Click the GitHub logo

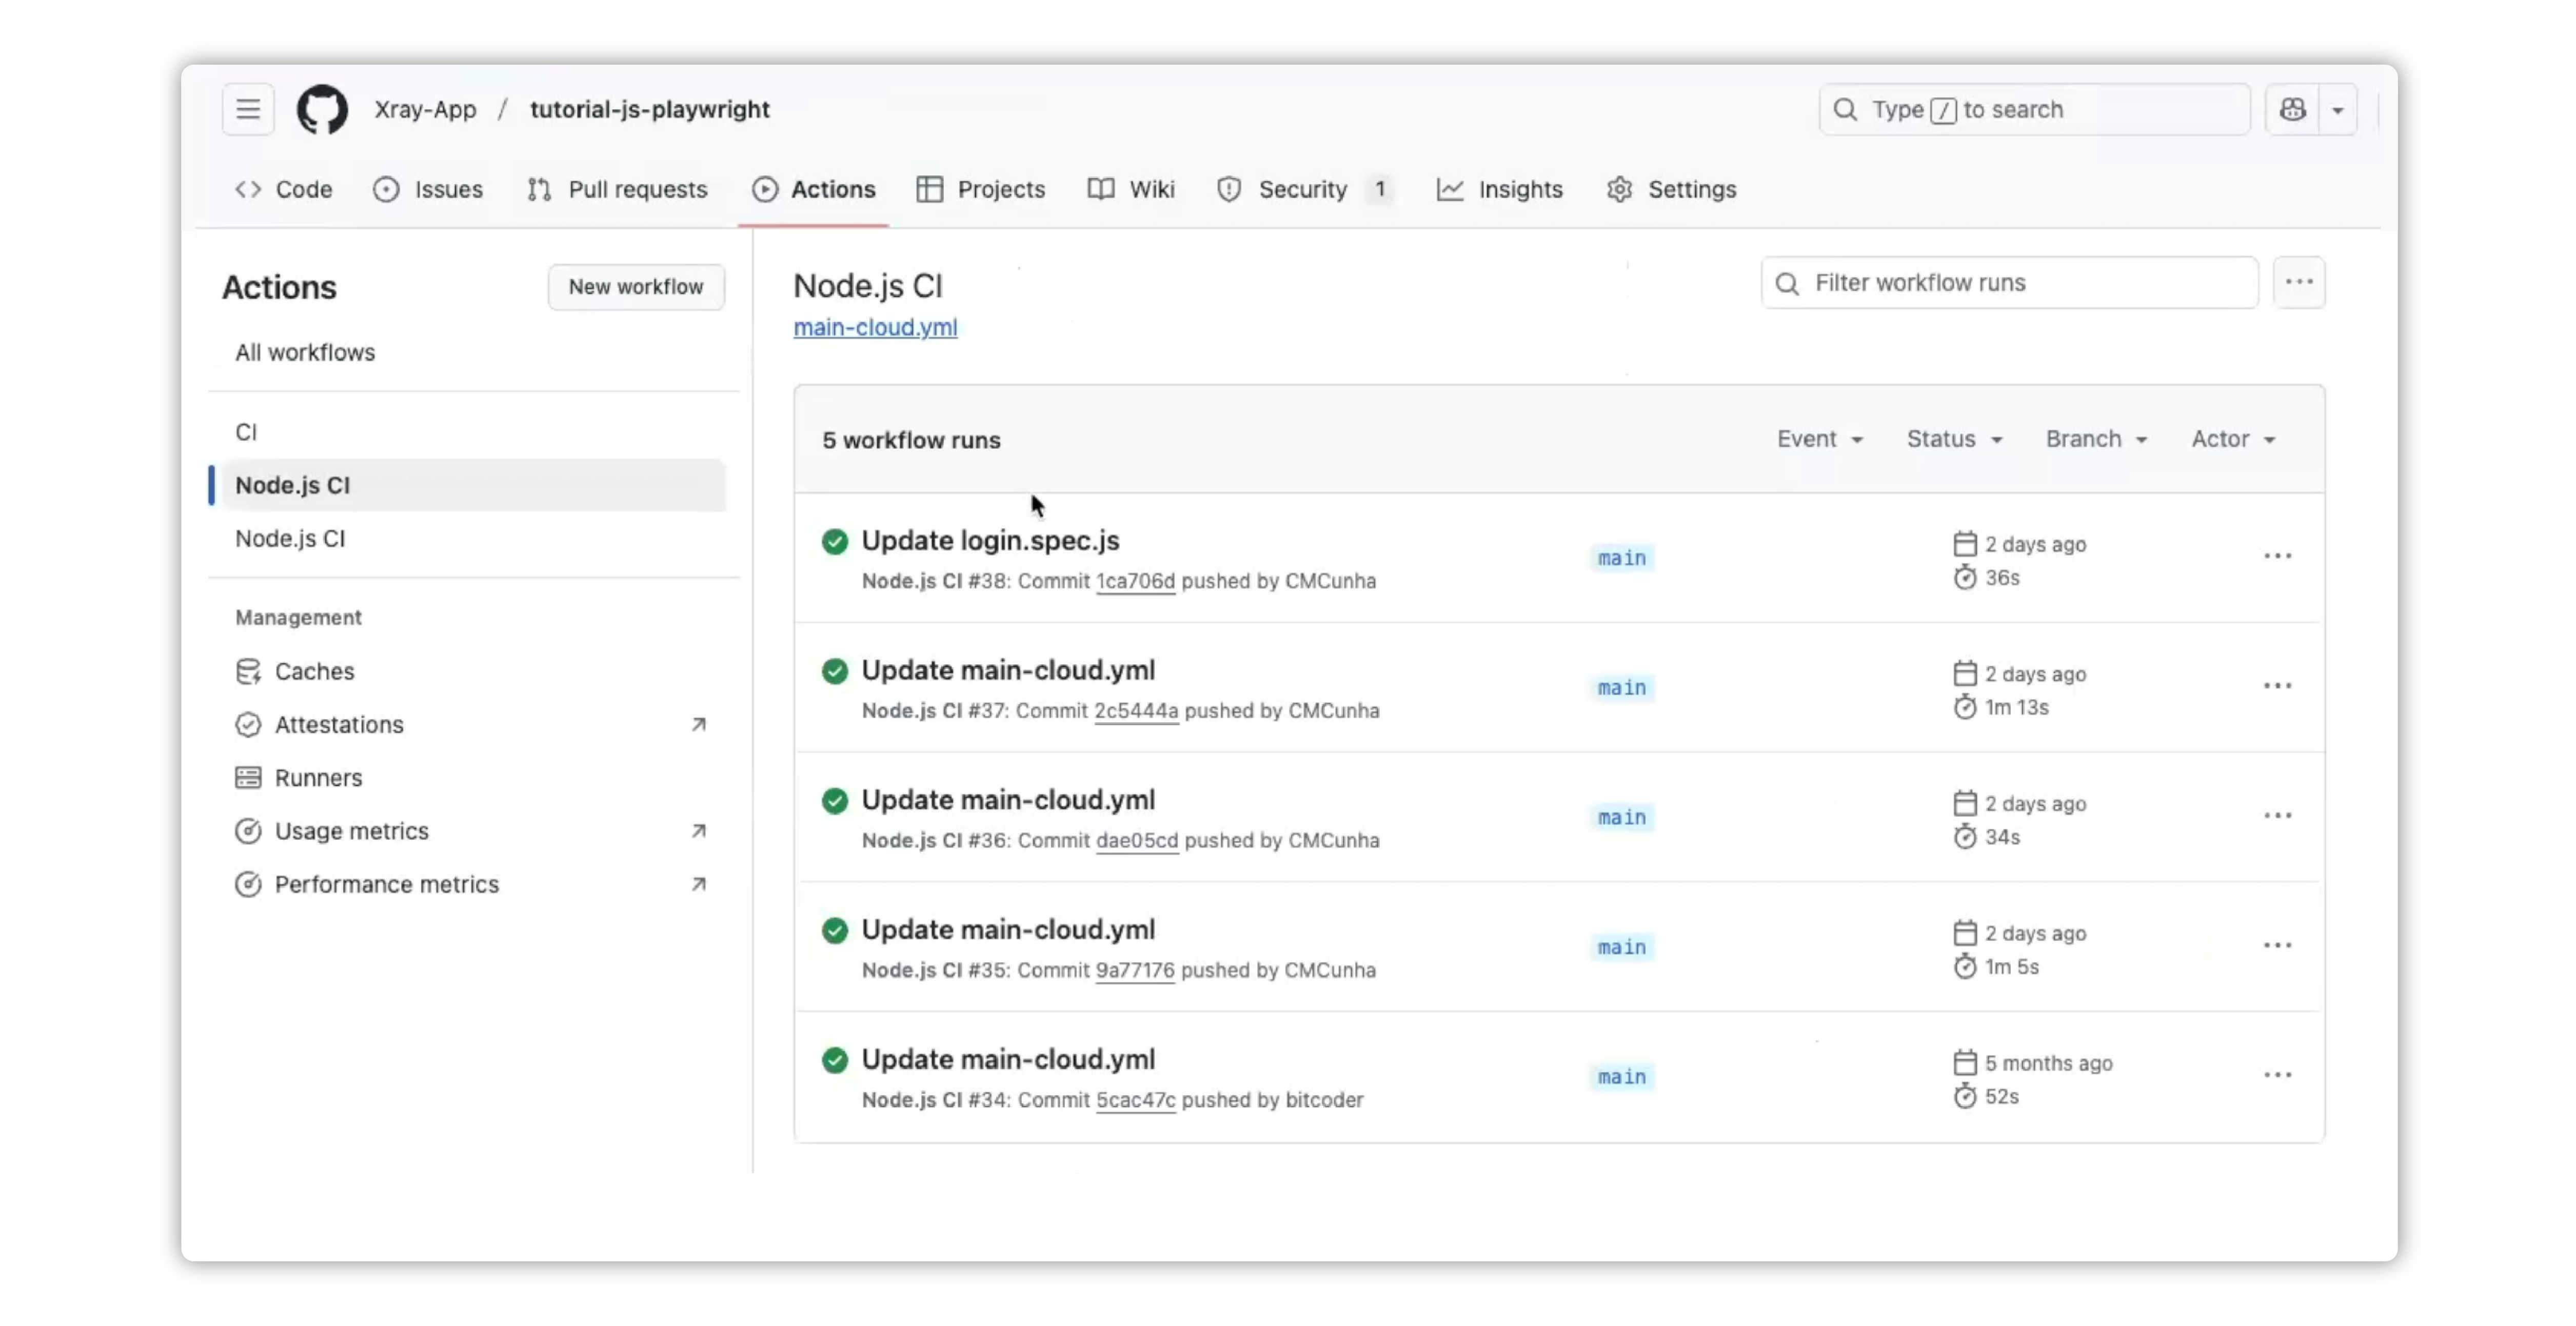(x=322, y=109)
